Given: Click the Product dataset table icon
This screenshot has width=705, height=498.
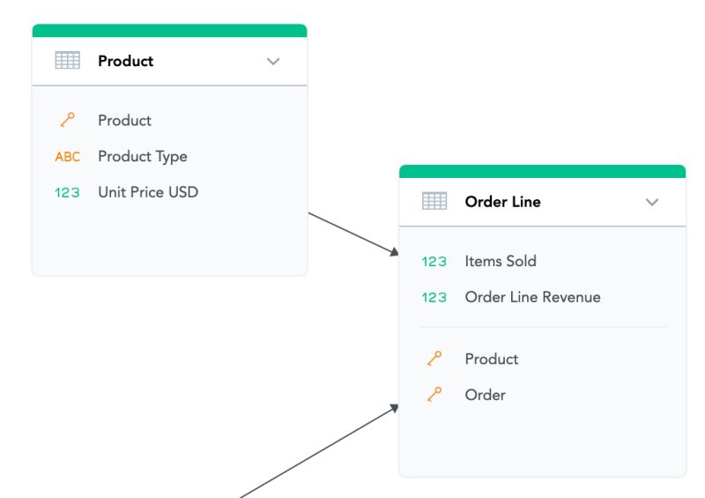Looking at the screenshot, I should click(67, 61).
